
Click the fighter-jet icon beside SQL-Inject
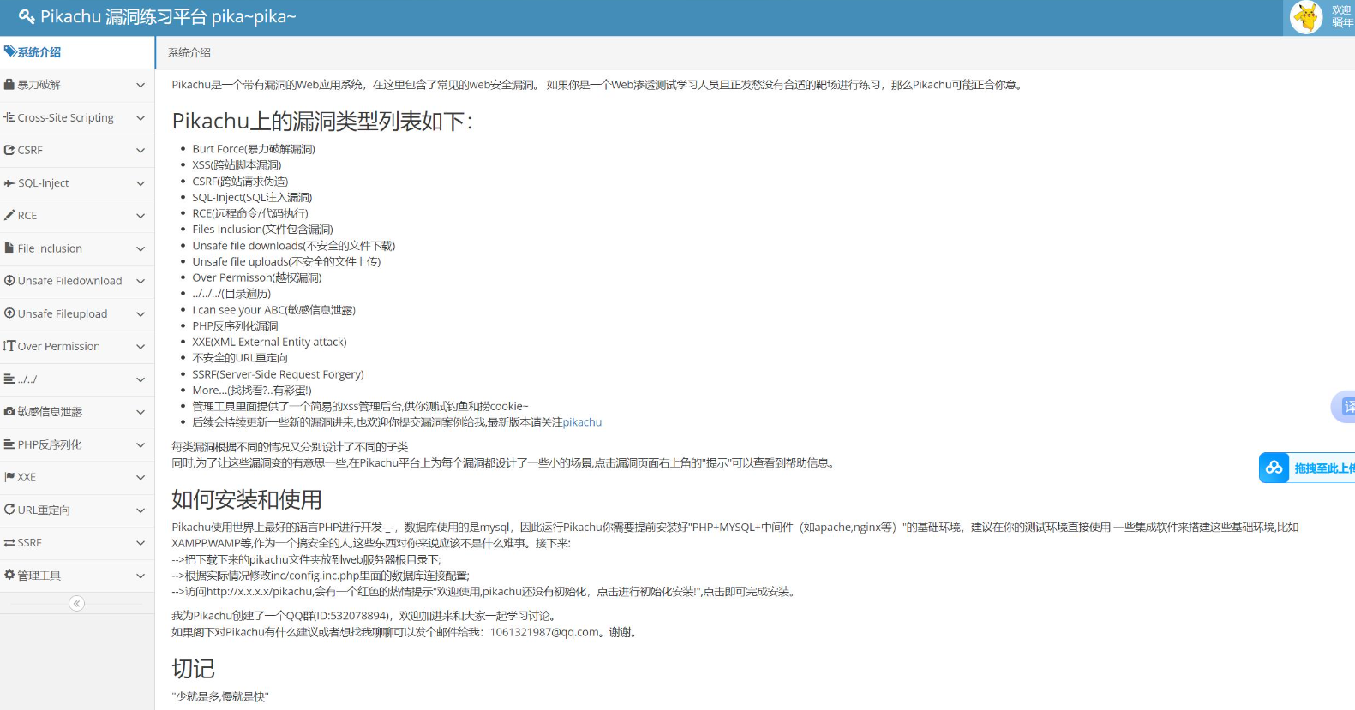[9, 183]
